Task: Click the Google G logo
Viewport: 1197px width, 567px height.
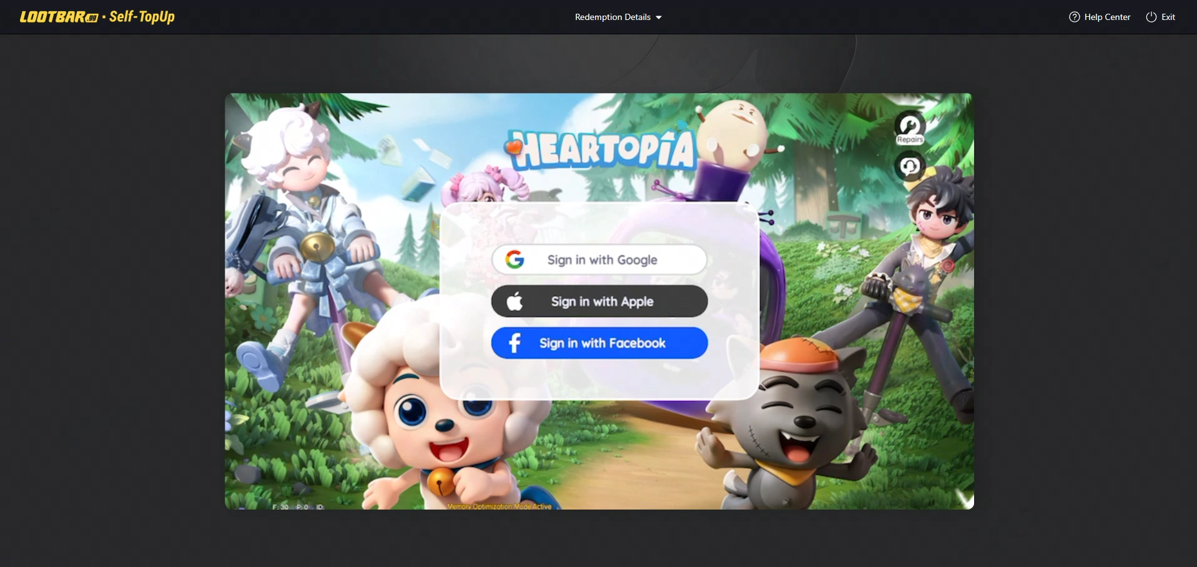Action: click(x=515, y=260)
